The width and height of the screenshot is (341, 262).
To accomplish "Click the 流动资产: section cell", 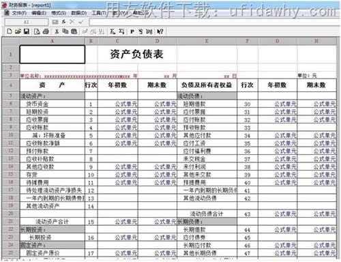I will pyautogui.click(x=53, y=96).
